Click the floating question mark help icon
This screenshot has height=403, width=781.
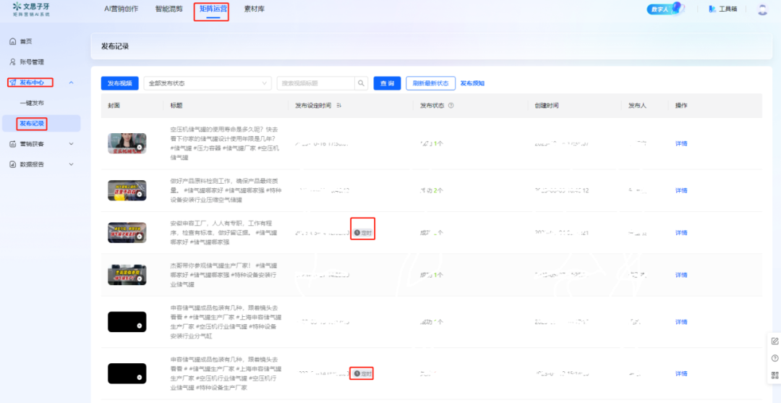tap(774, 358)
